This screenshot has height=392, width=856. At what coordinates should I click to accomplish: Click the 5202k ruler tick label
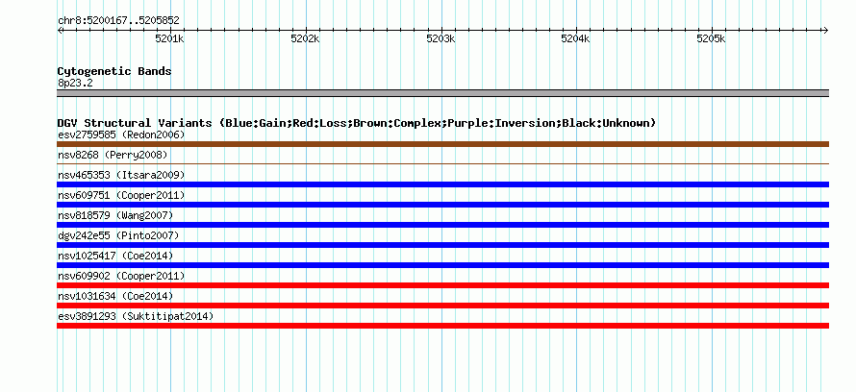[x=305, y=38]
